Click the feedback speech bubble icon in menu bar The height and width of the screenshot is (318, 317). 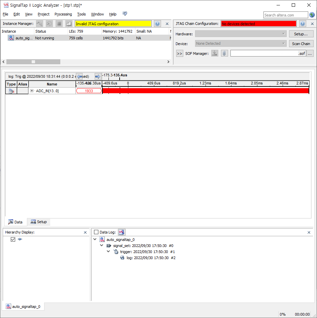[x=125, y=13]
